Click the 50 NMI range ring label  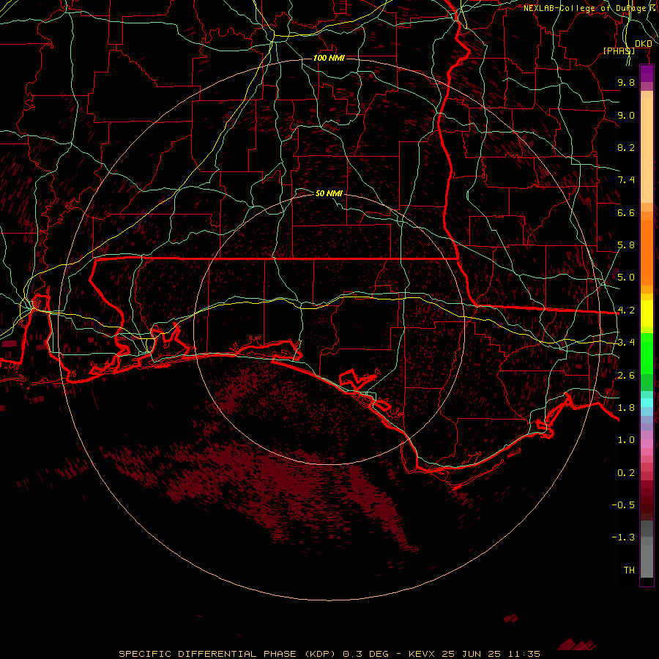click(x=329, y=193)
